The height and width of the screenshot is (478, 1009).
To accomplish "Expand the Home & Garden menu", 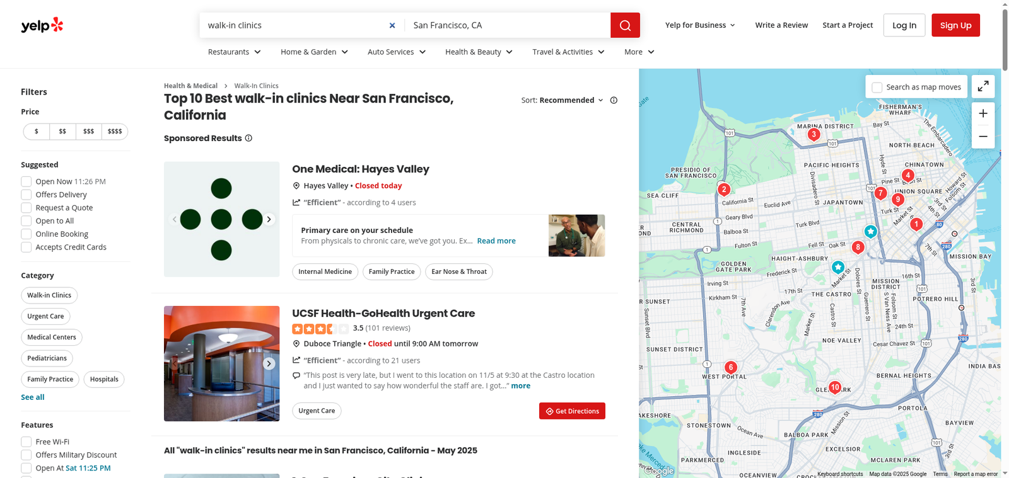I will click(x=315, y=52).
